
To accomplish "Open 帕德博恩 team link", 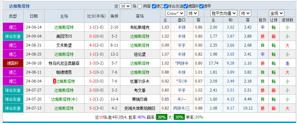I will 64,72.
